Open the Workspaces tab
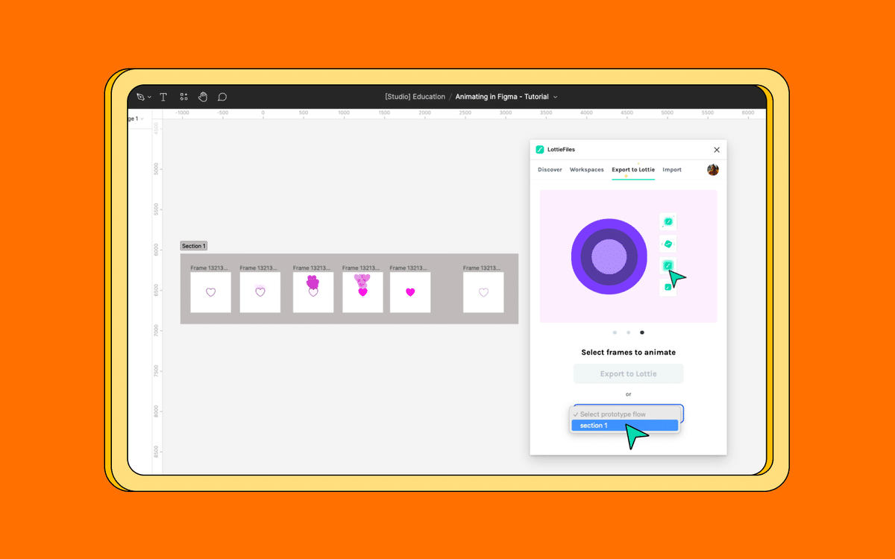Viewport: 895px width, 559px height. [587, 170]
